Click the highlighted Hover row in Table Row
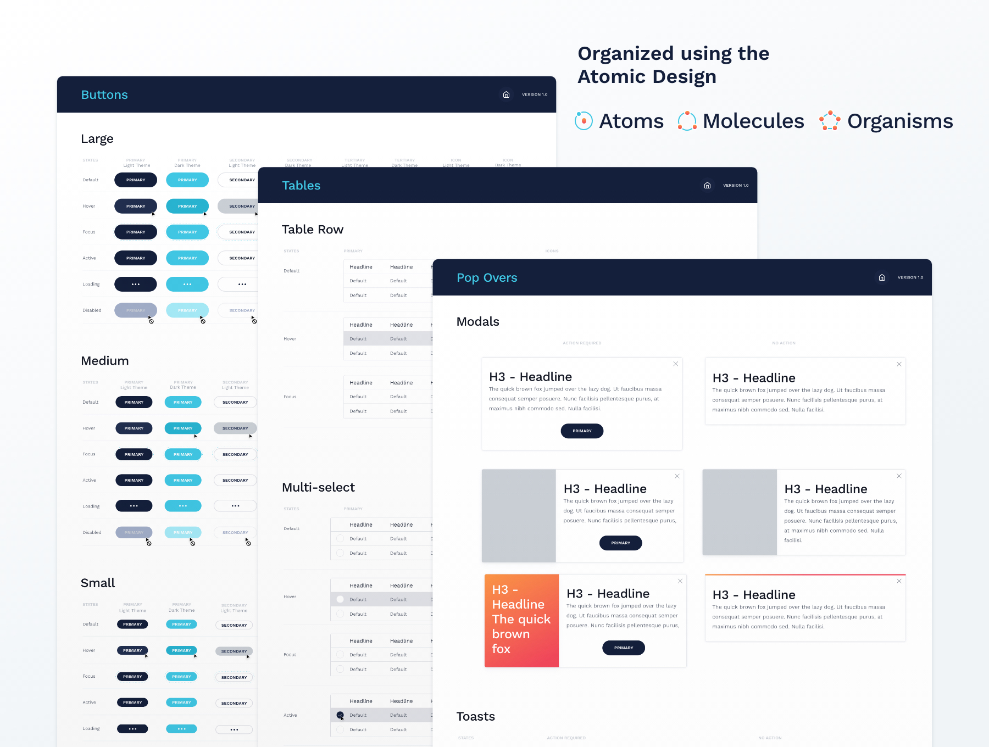Screen dimensions: 989x747 point(388,339)
